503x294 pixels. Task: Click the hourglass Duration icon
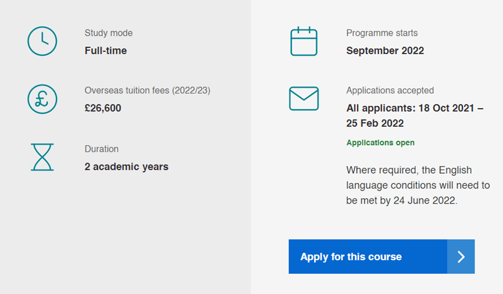[42, 157]
